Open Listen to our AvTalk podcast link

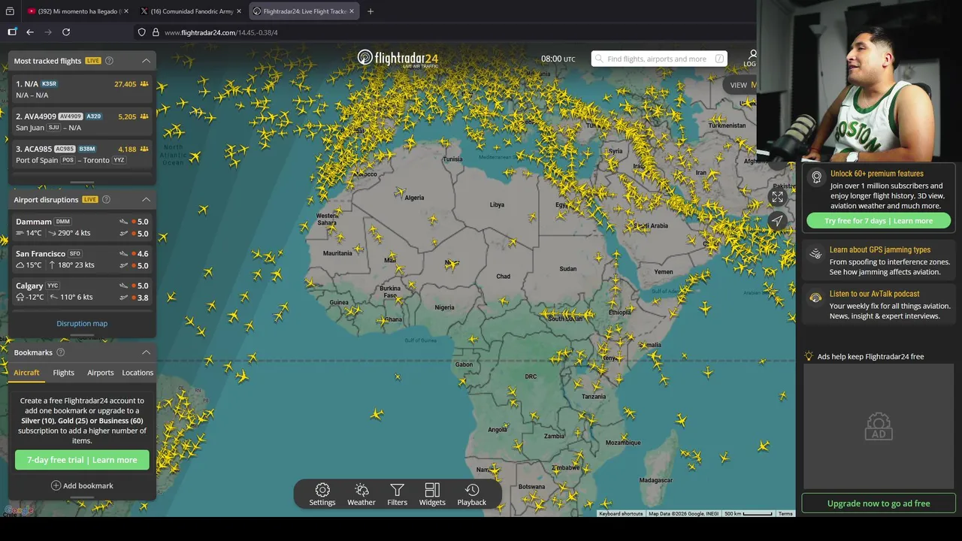click(x=874, y=295)
